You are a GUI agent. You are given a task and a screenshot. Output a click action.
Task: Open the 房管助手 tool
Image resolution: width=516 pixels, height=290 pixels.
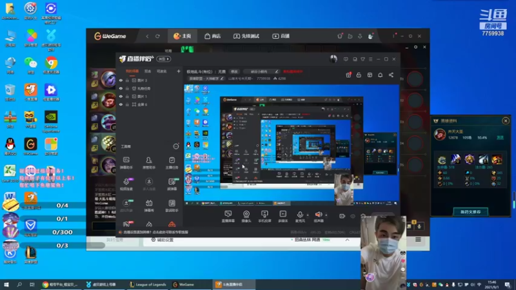click(149, 162)
